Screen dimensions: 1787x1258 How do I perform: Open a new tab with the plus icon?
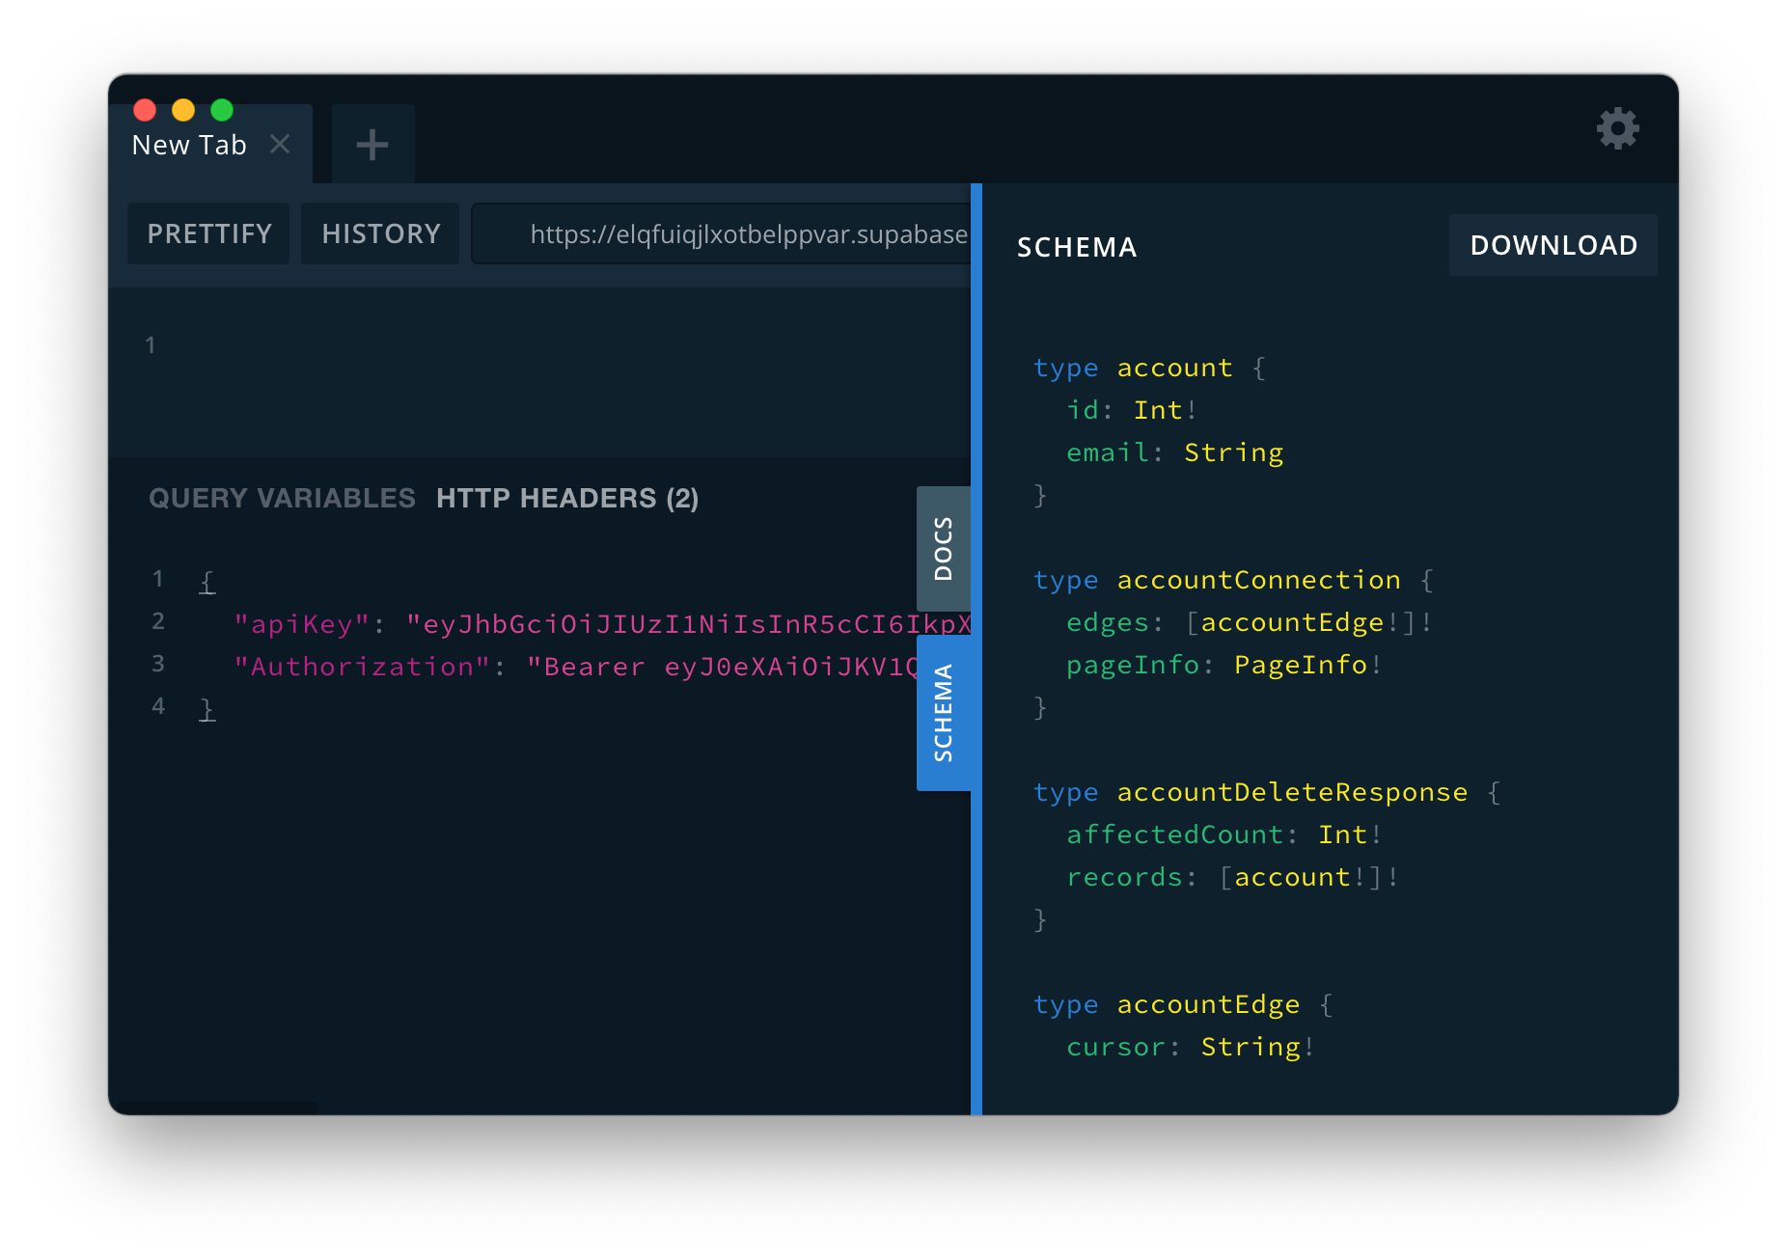371,143
